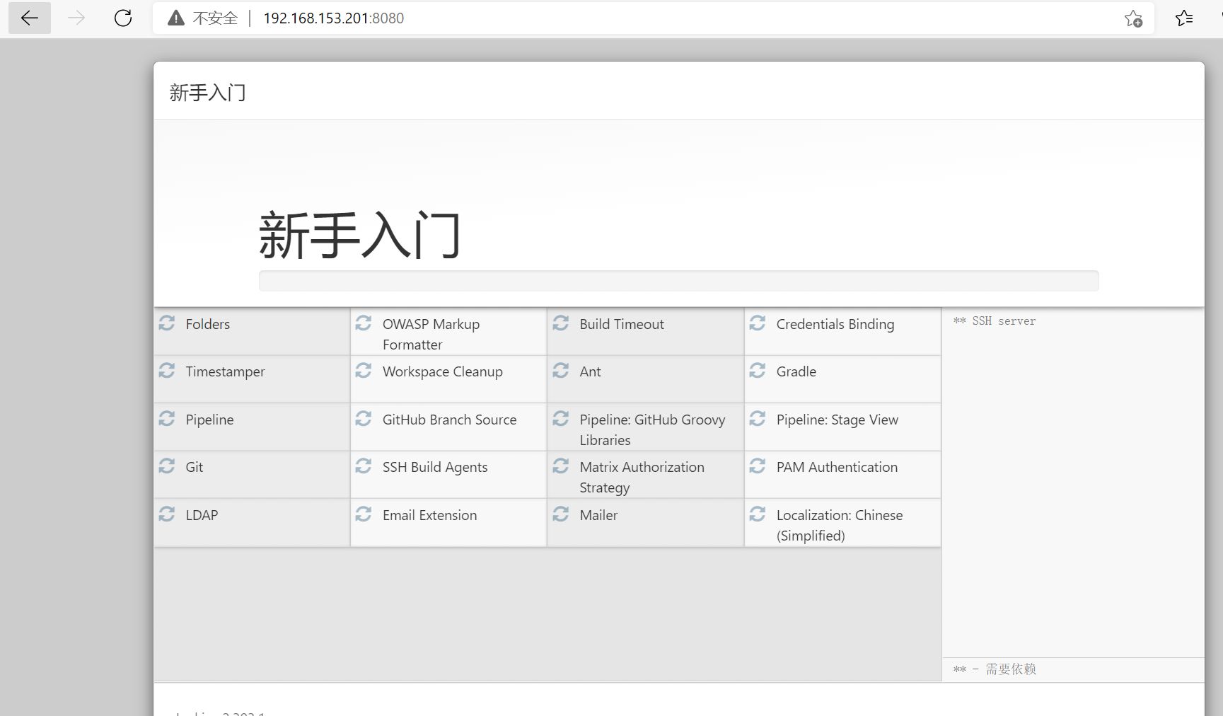Click the address bar URL 192.168.153.201:8080

click(x=334, y=18)
